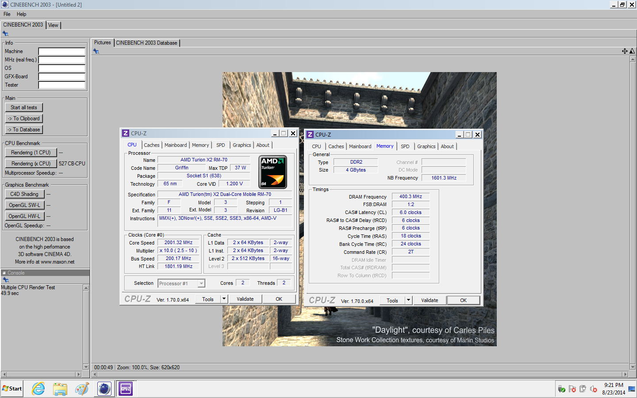The image size is (637, 398).
Task: Open Processor #1 selection dropdown
Action: (201, 283)
